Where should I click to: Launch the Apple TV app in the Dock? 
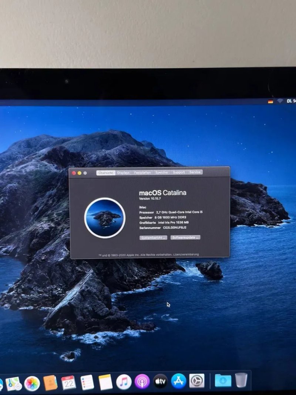click(x=160, y=381)
